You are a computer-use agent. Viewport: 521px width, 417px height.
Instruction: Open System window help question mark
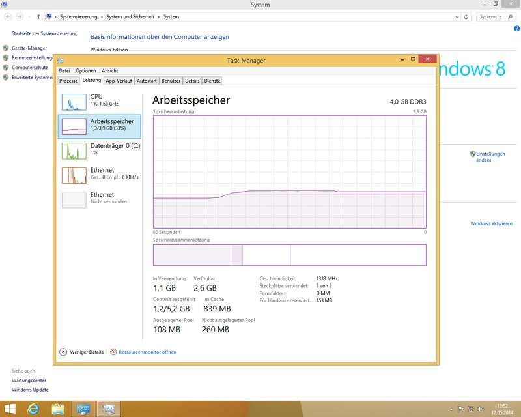click(x=516, y=29)
